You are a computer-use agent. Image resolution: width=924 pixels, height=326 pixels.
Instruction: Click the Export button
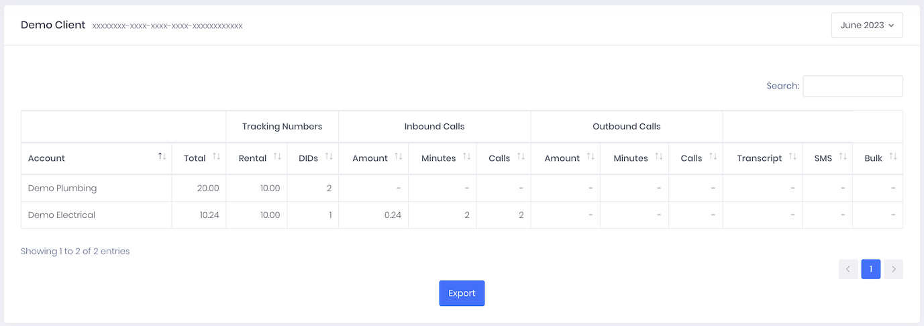click(462, 293)
